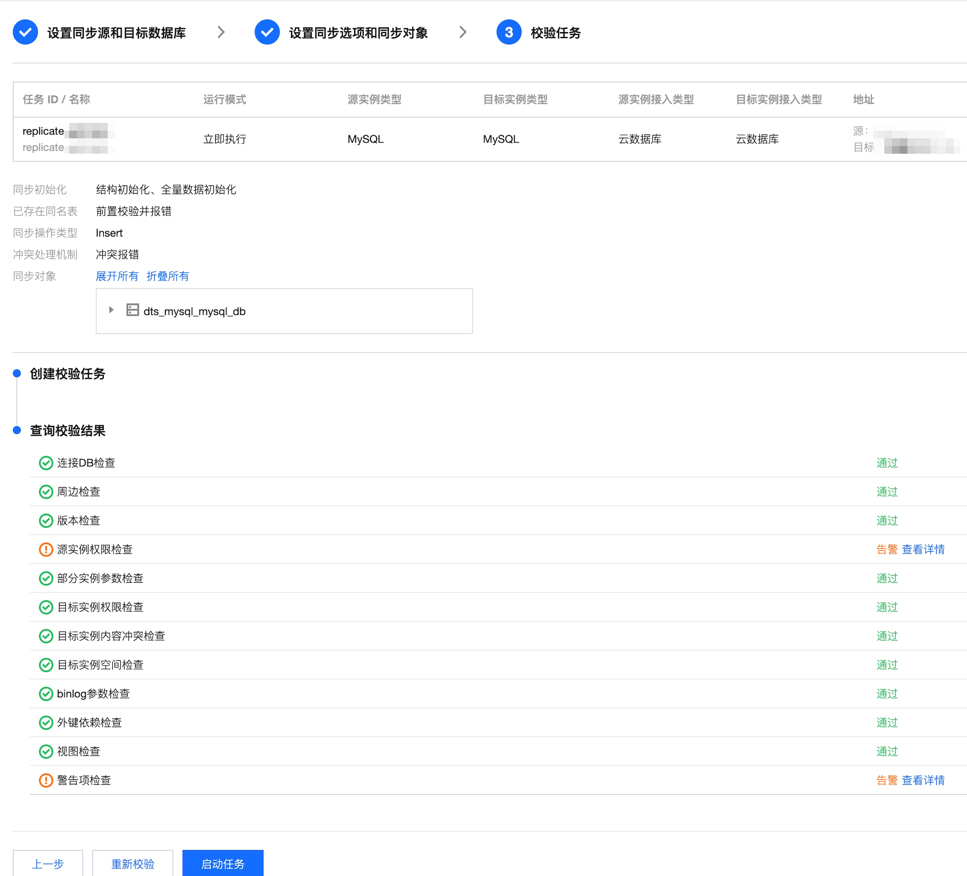This screenshot has width=967, height=876.
Task: Click the binlog参数检查 passed check icon
Action: pyautogui.click(x=46, y=694)
